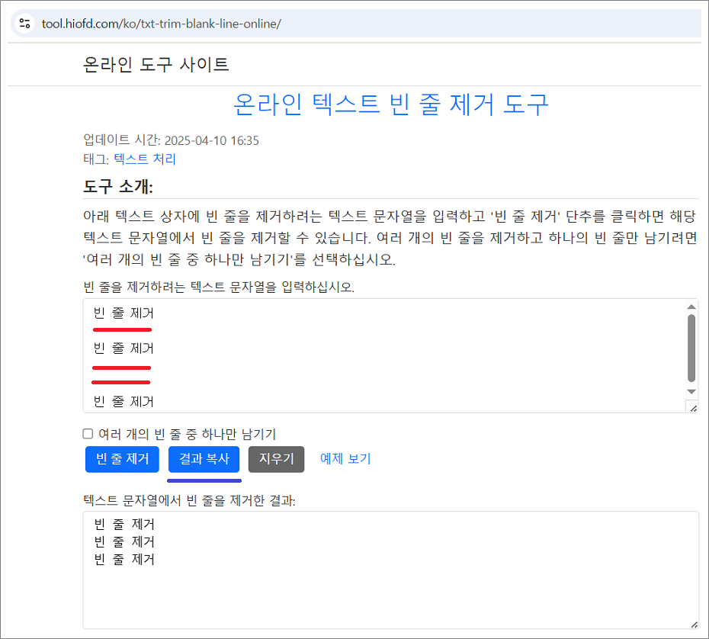Screen dimensions: 709x639
Task: Open the '예제 보기' link
Action: coord(345,459)
